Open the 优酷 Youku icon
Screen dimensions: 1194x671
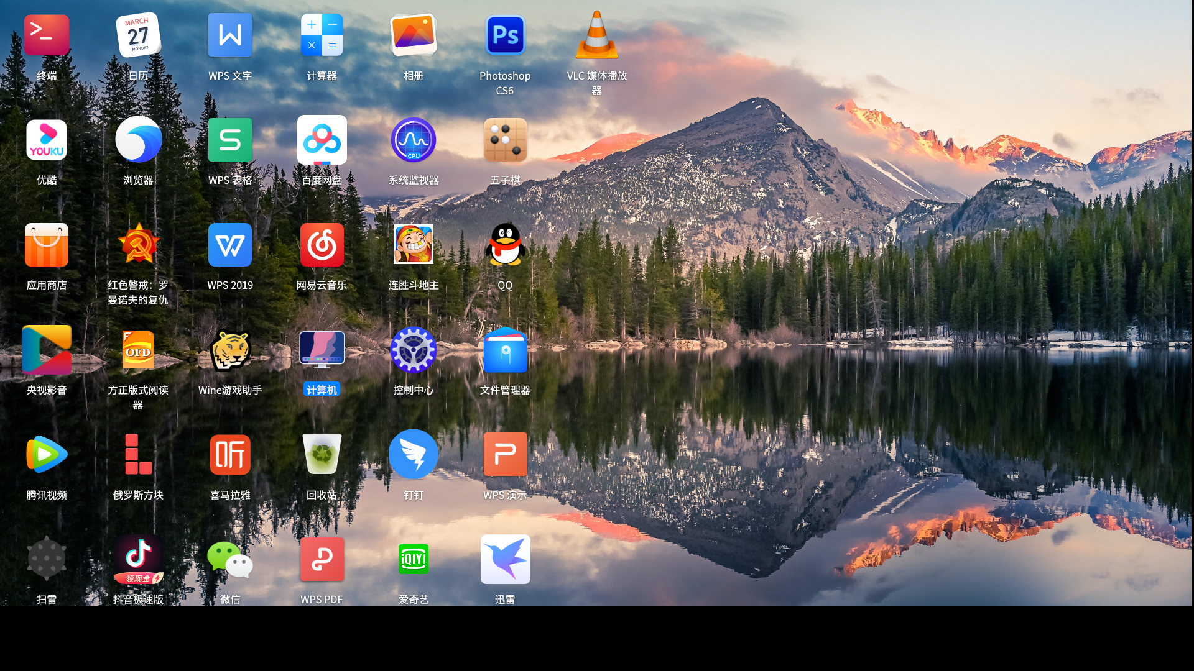click(x=47, y=140)
